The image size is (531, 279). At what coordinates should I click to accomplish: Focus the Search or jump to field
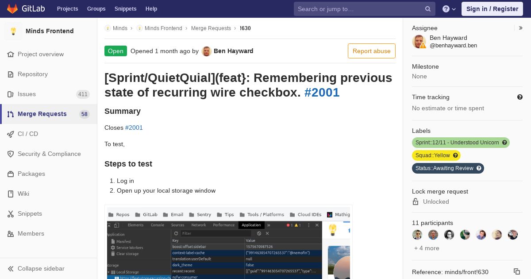tap(365, 9)
